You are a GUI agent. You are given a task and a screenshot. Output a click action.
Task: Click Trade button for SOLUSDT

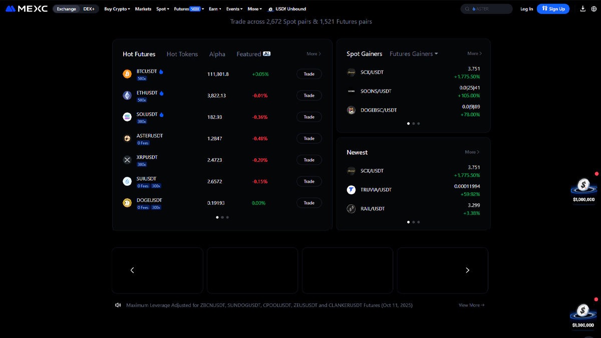pyautogui.click(x=309, y=117)
